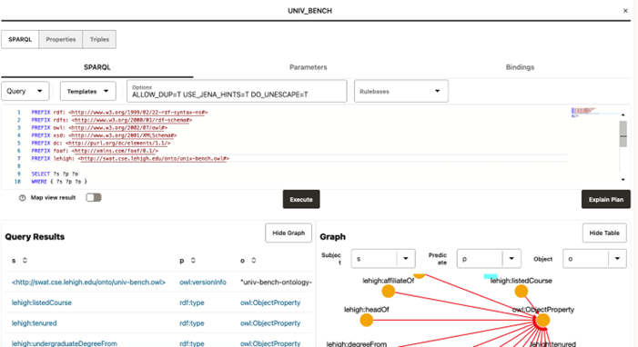The width and height of the screenshot is (638, 347).
Task: Sort results by the o column
Action: coord(254,261)
